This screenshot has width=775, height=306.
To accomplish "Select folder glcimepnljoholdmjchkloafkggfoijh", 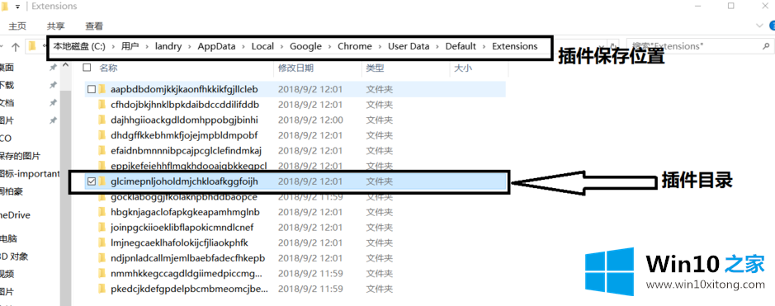I will click(184, 181).
